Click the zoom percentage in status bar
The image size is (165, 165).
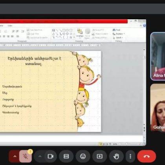(x=115, y=144)
